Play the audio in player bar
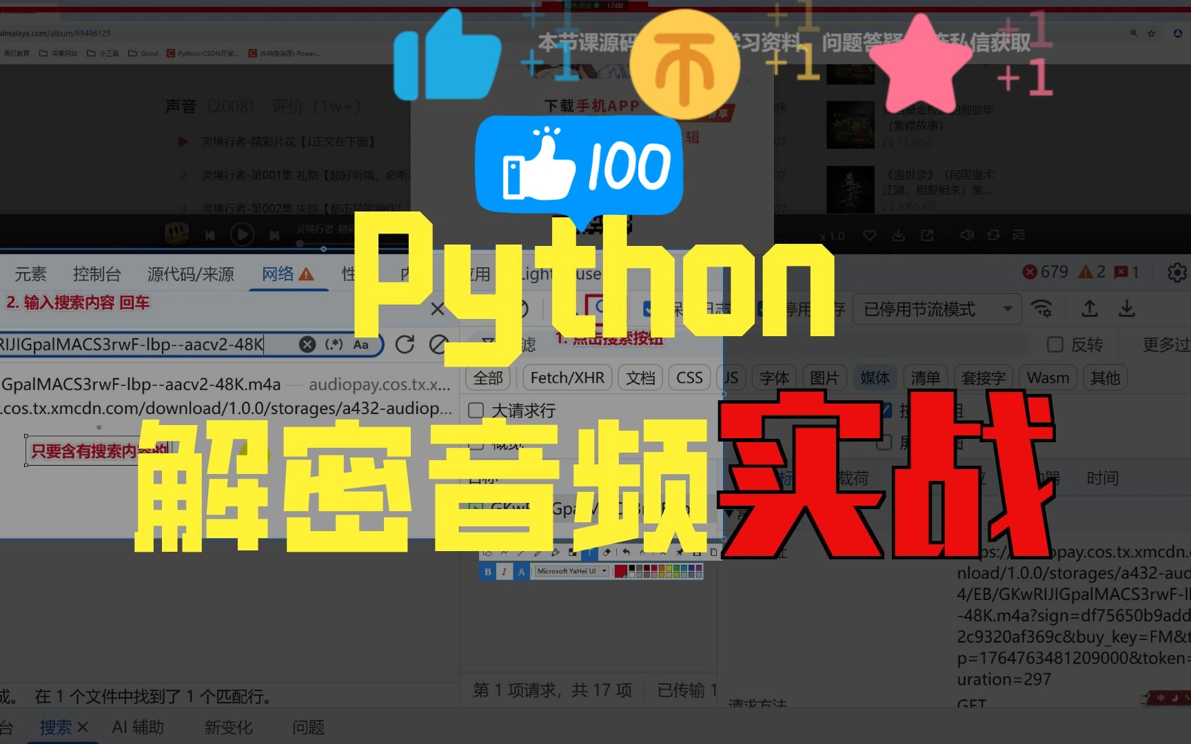 pos(242,235)
